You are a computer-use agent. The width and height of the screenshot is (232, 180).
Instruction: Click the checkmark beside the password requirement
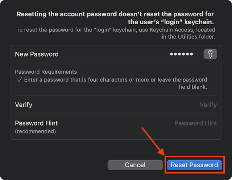click(x=20, y=80)
